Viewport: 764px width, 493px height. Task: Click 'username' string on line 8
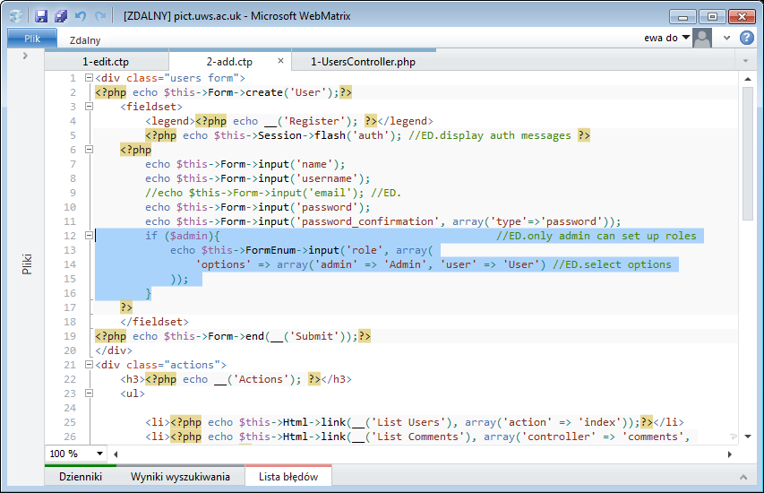point(327,178)
